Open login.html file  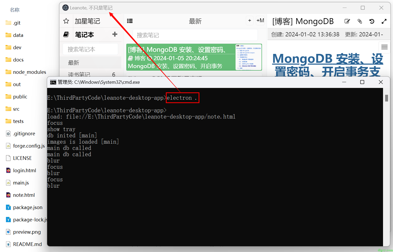point(21,170)
